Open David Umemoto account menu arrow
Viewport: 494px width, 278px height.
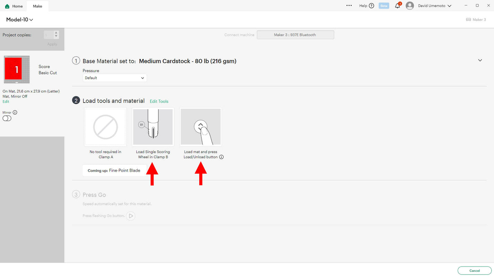coord(450,6)
